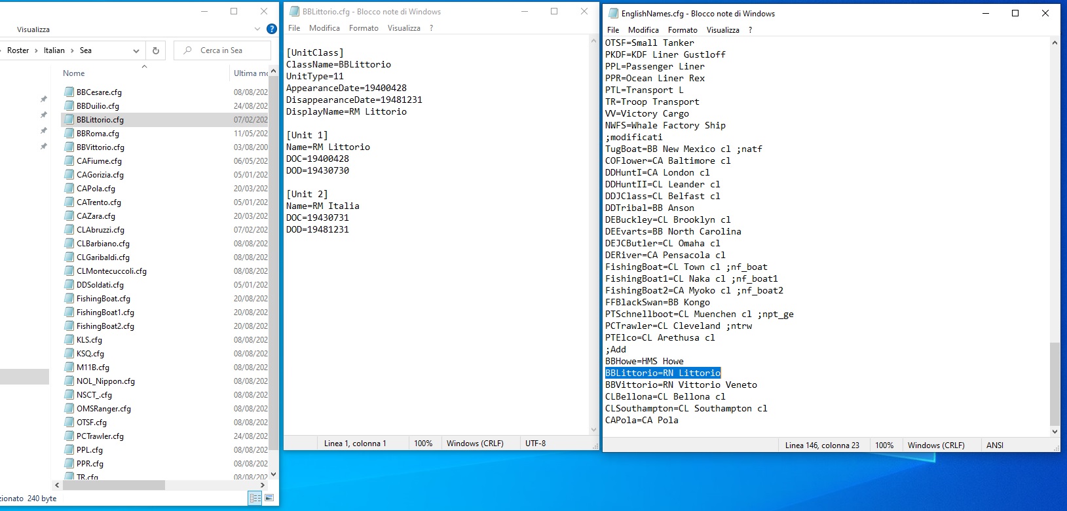
Task: Switch Explorer to large icons view layout
Action: (x=269, y=499)
